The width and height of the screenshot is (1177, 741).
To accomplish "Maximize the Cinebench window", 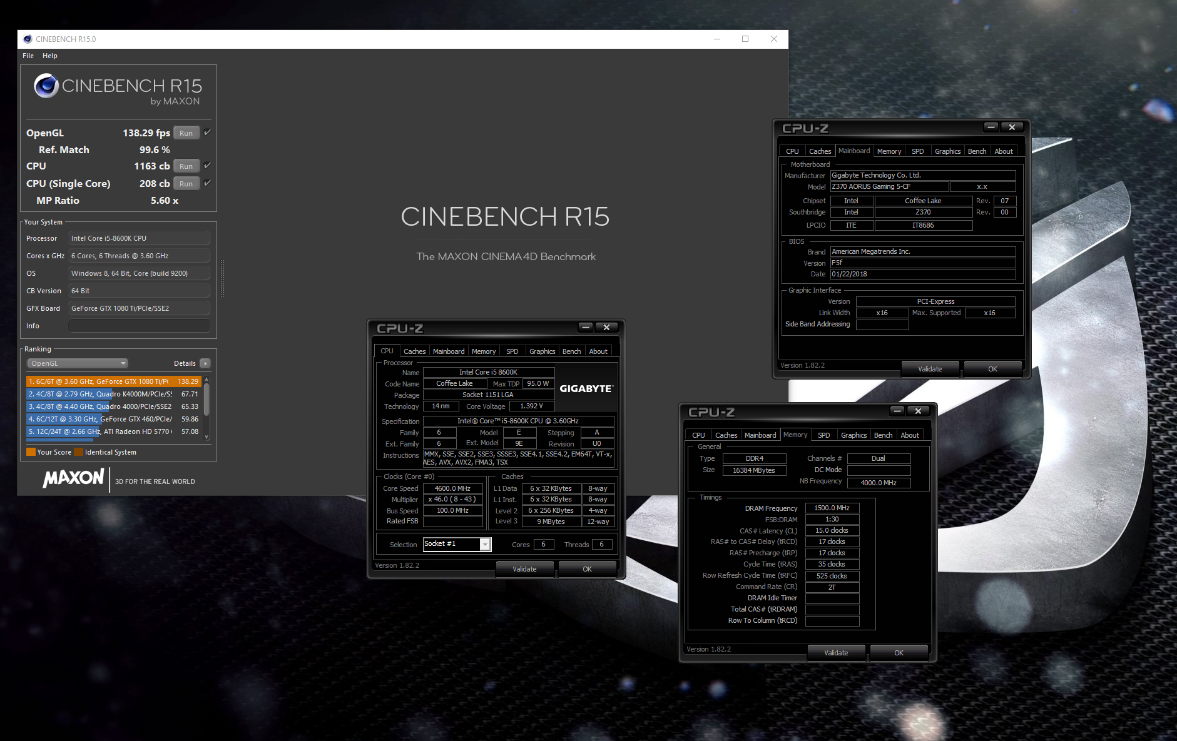I will (745, 39).
